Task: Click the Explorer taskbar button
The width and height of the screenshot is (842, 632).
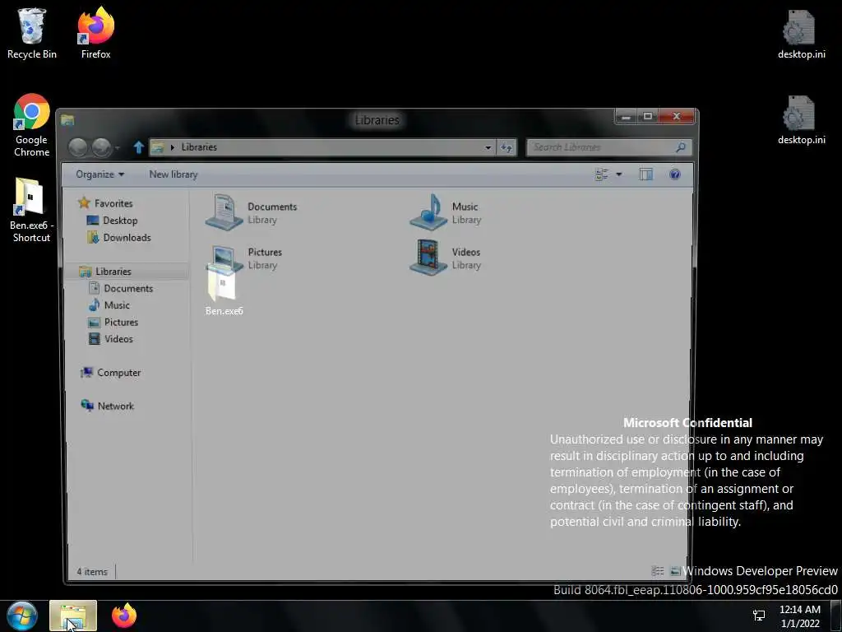Action: [73, 616]
